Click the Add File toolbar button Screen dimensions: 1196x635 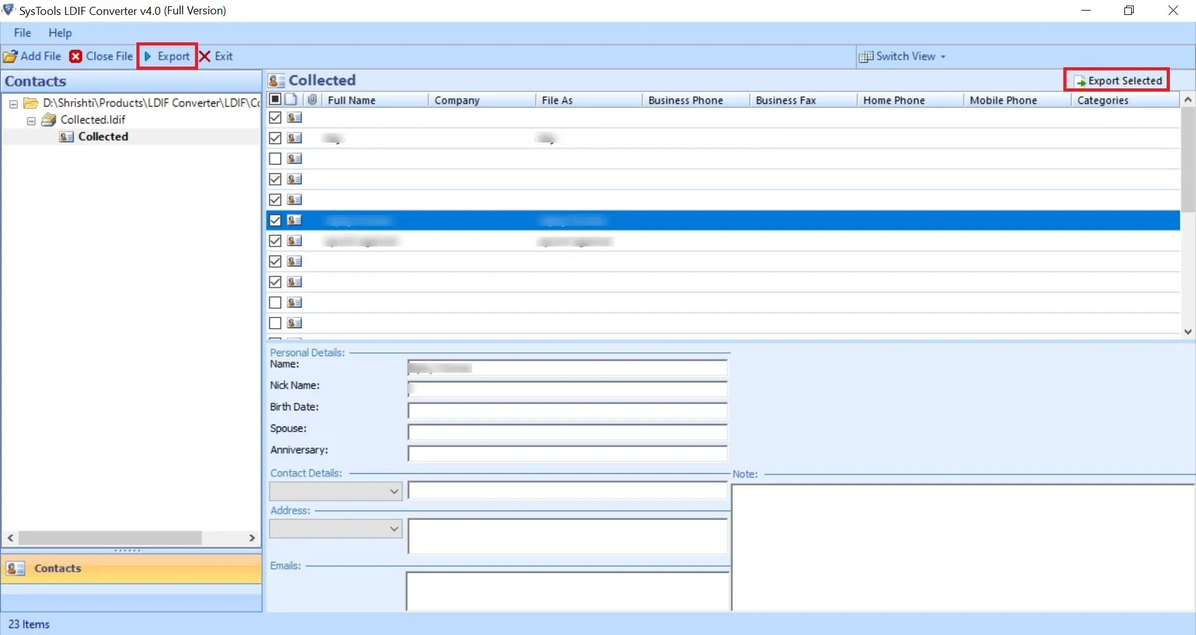tap(32, 56)
